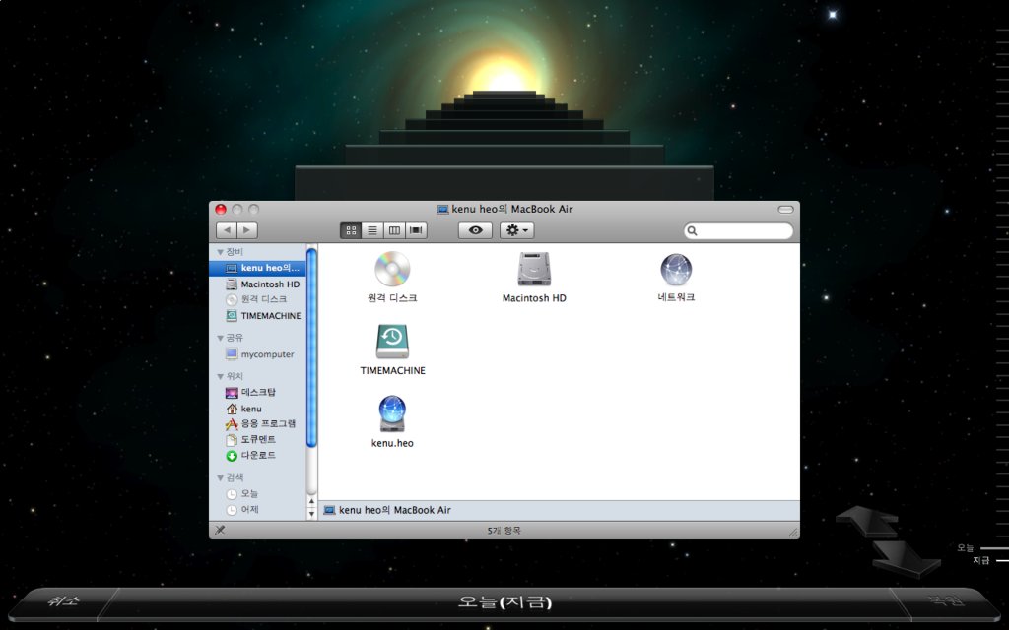Image resolution: width=1009 pixels, height=630 pixels.
Task: Select 응용 프로그램 in sidebar
Action: (257, 423)
